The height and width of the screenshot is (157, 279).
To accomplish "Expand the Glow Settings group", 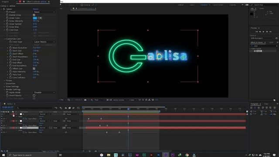I will click(4, 86).
